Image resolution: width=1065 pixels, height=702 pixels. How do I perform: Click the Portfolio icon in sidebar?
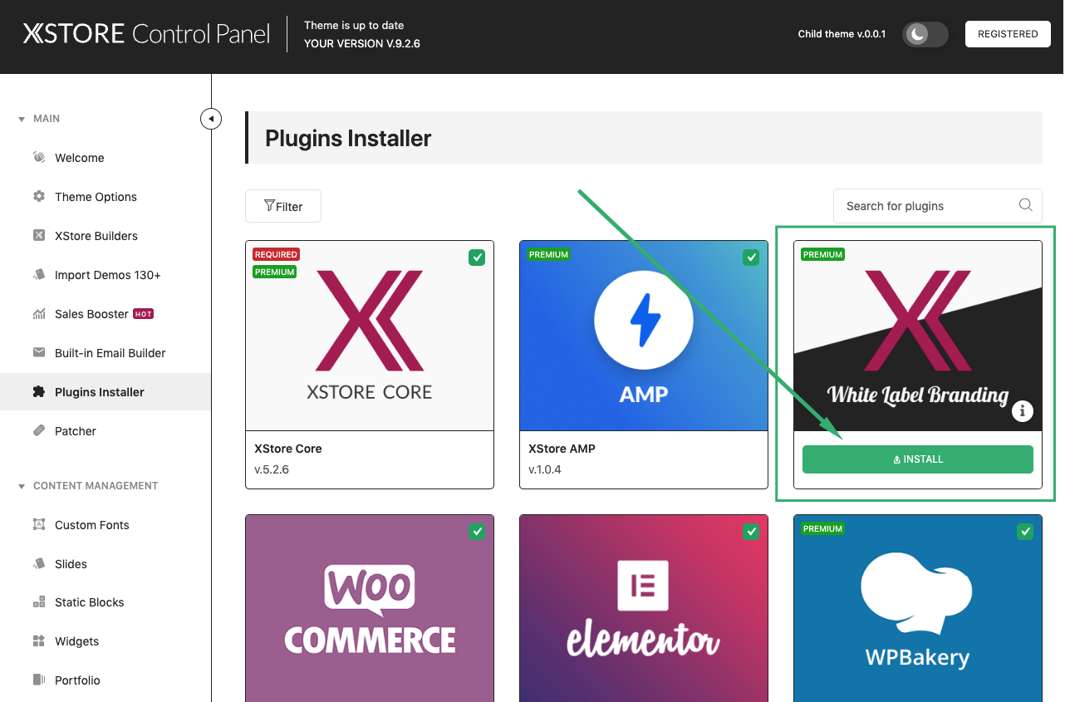click(39, 680)
